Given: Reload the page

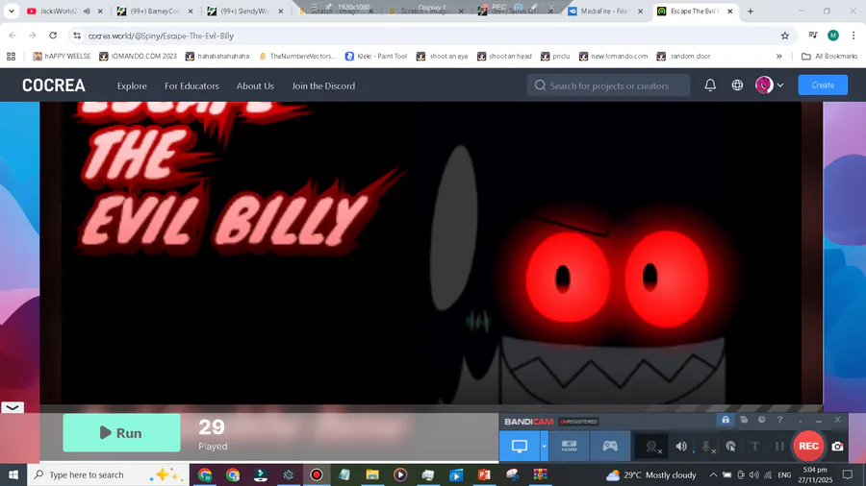Looking at the screenshot, I should [x=53, y=36].
